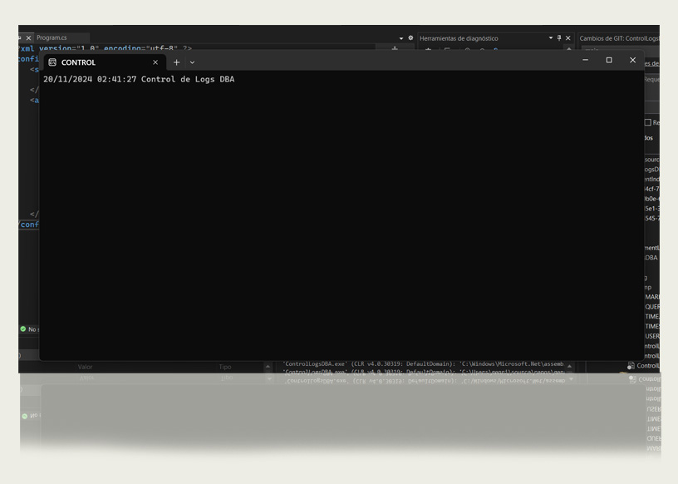This screenshot has height=484, width=678.
Task: Pin the Herramientas de diagnóstico panel
Action: (559, 38)
